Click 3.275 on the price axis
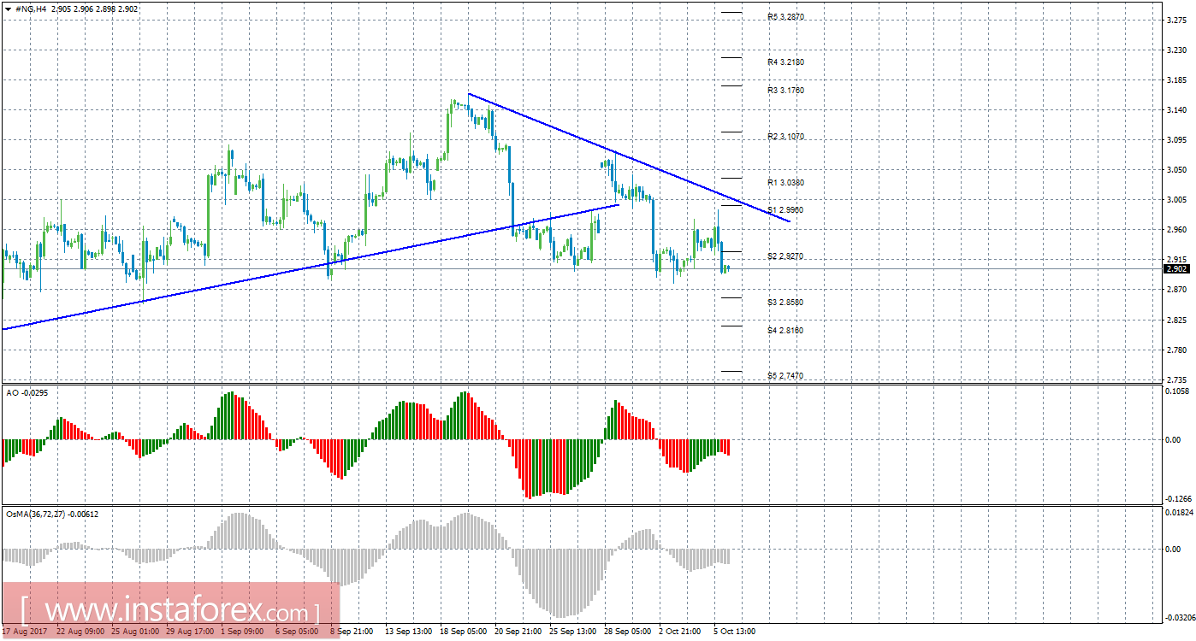 [1176, 21]
